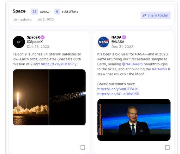The height and width of the screenshot is (154, 180).
Task: Open SpaceX profile avatar
Action: point(19,42)
